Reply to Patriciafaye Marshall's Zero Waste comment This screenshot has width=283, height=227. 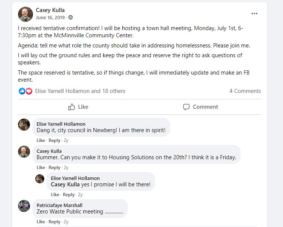pos(54,222)
